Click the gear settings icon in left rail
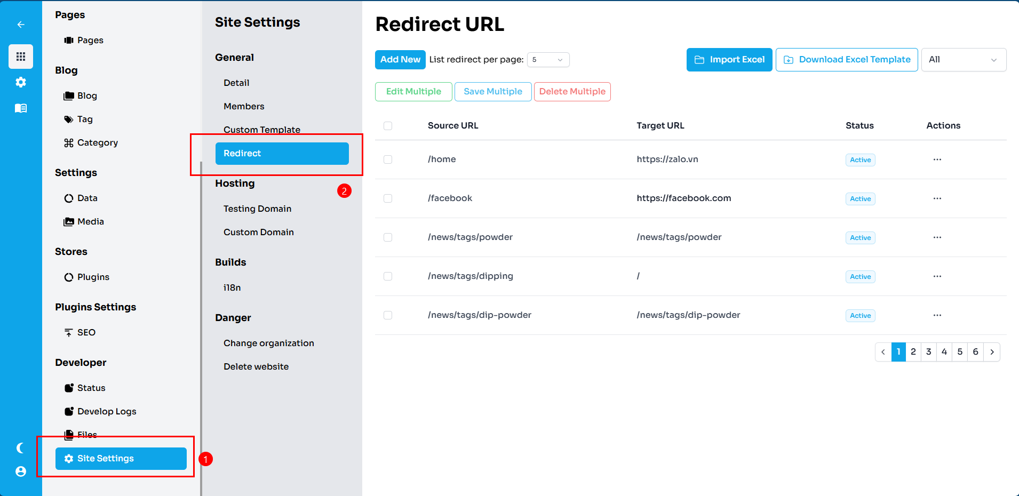The height and width of the screenshot is (496, 1019). [x=21, y=82]
